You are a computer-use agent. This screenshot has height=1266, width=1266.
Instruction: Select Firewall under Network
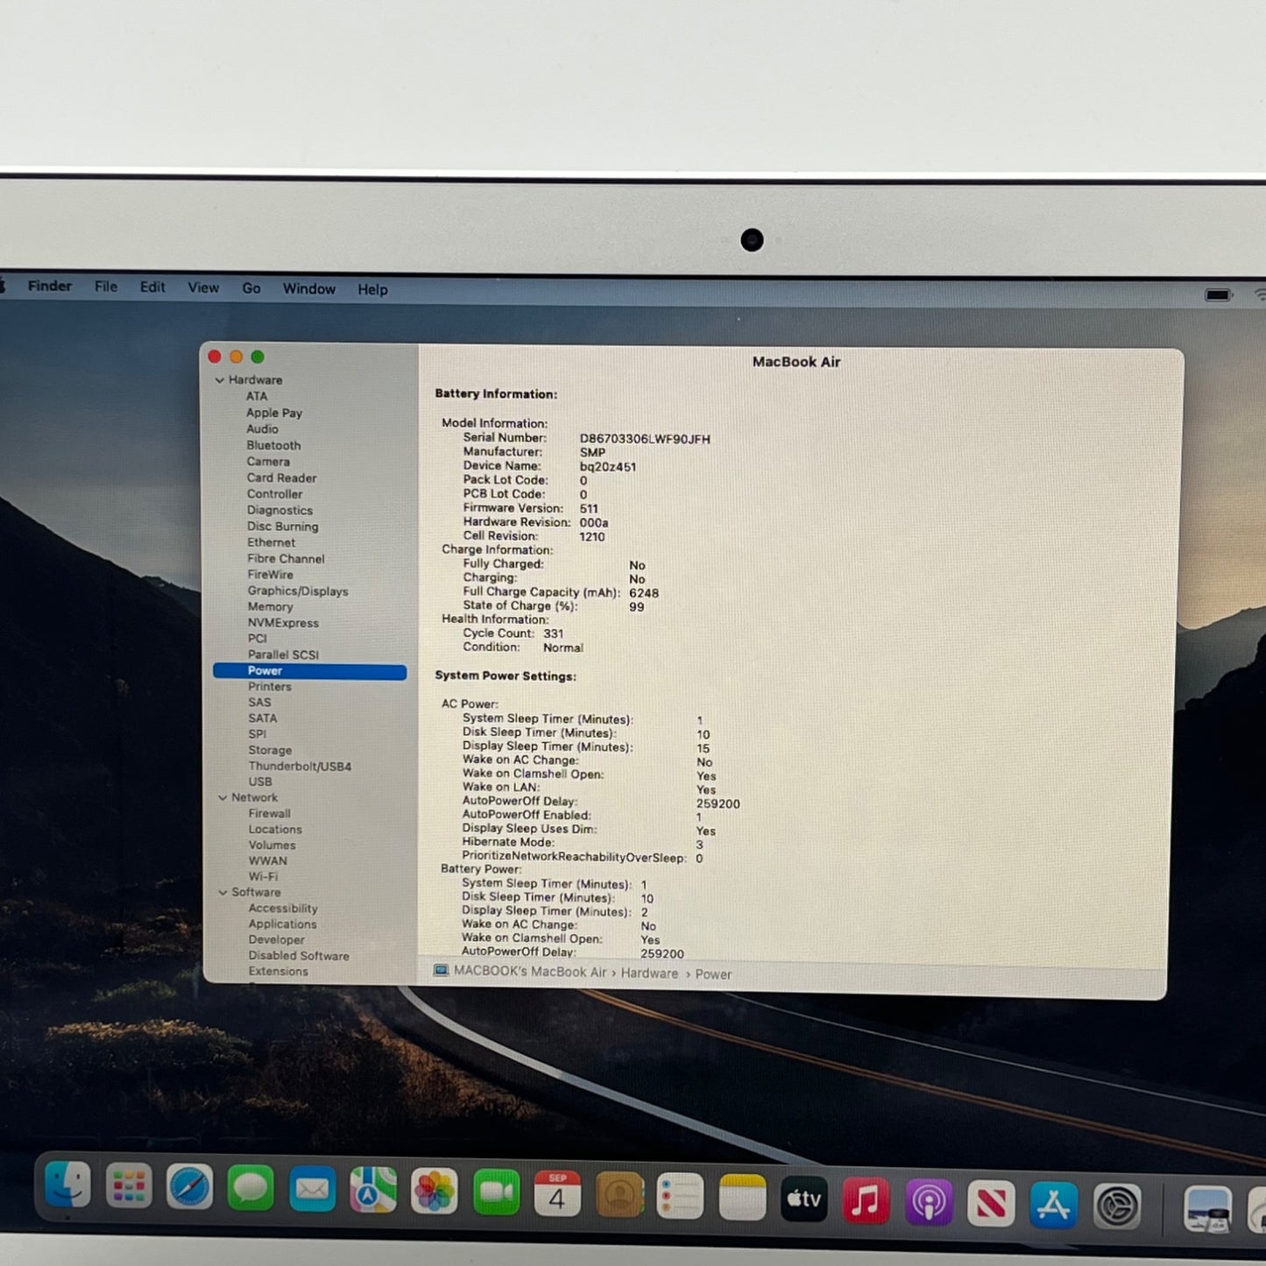tap(269, 814)
